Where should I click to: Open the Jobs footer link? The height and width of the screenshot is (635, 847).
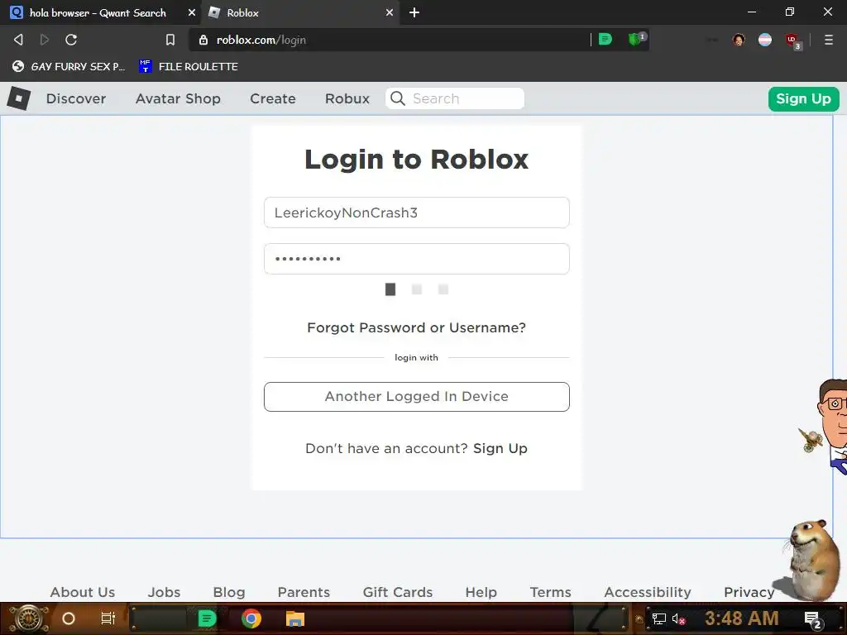tap(165, 592)
